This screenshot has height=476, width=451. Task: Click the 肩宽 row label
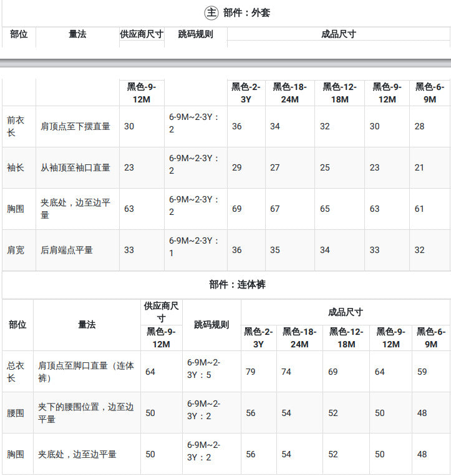coord(16,250)
